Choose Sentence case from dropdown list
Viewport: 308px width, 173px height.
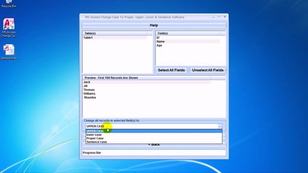(154, 142)
